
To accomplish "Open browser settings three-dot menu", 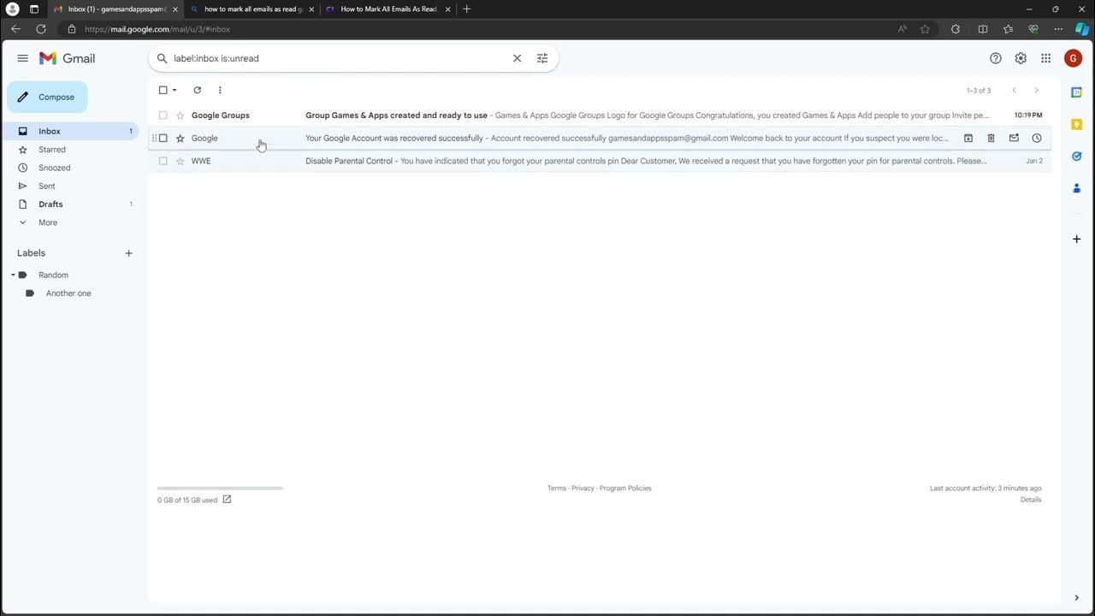I will 1058,29.
